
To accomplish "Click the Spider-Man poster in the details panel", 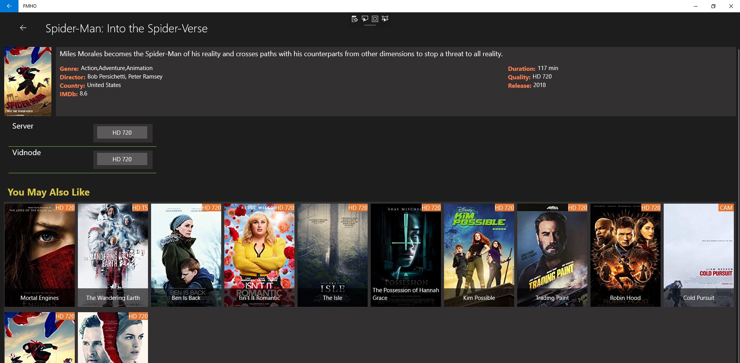I will click(x=28, y=82).
